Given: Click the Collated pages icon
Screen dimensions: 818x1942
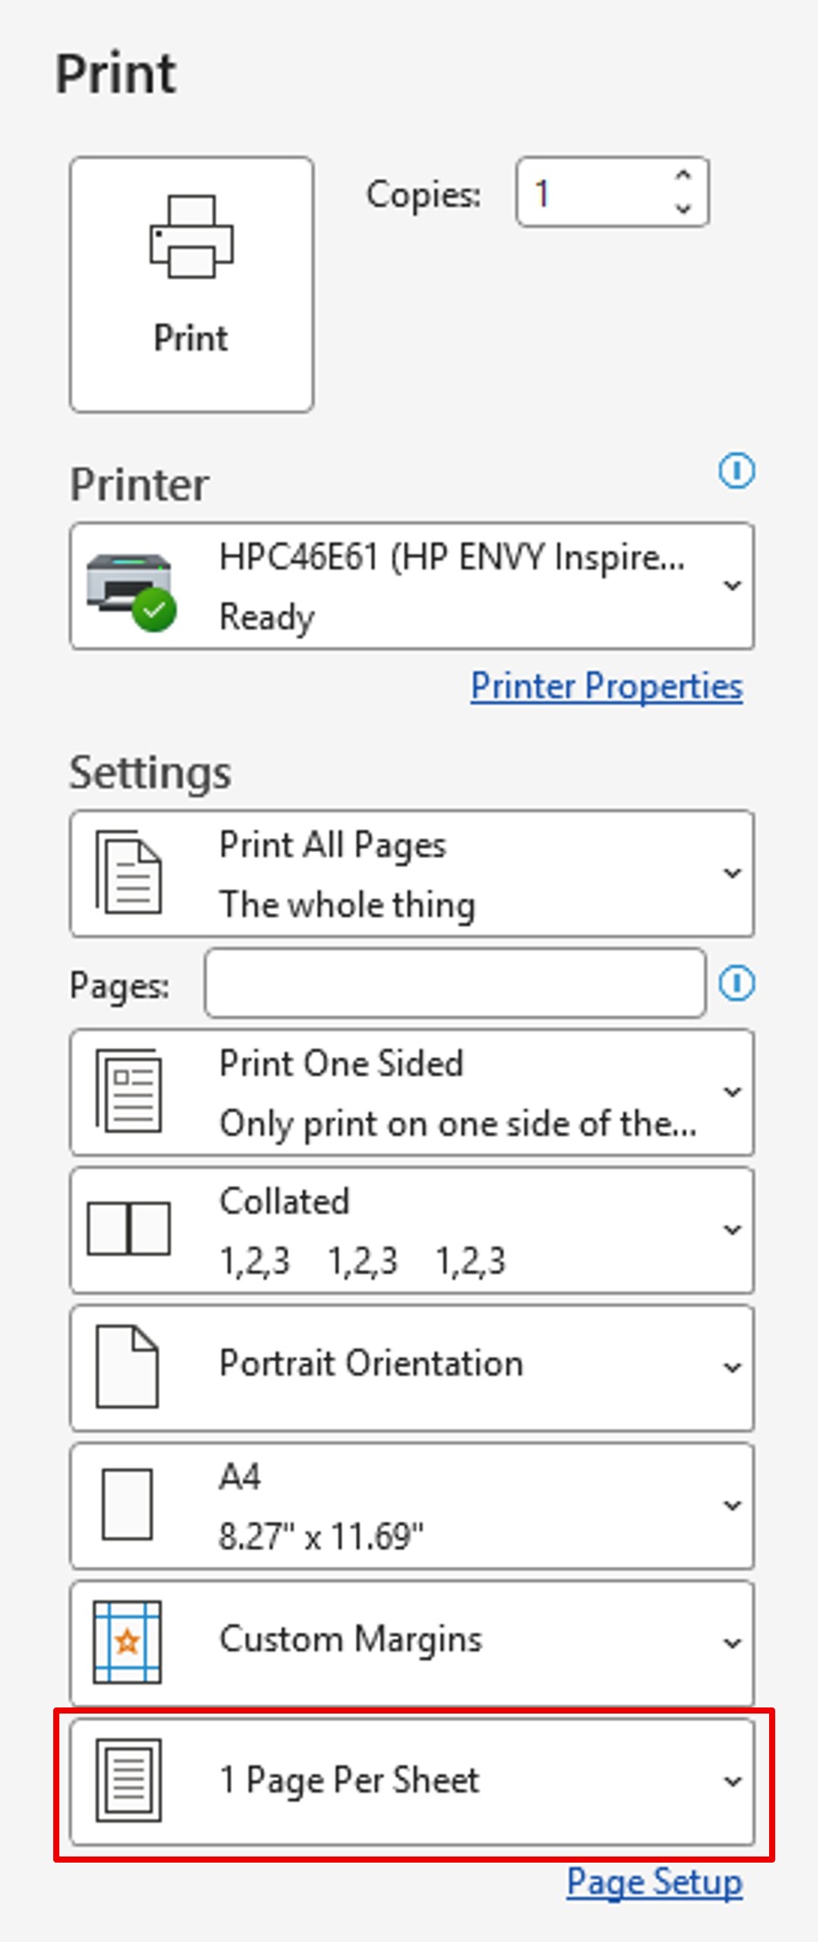Looking at the screenshot, I should point(129,1229).
